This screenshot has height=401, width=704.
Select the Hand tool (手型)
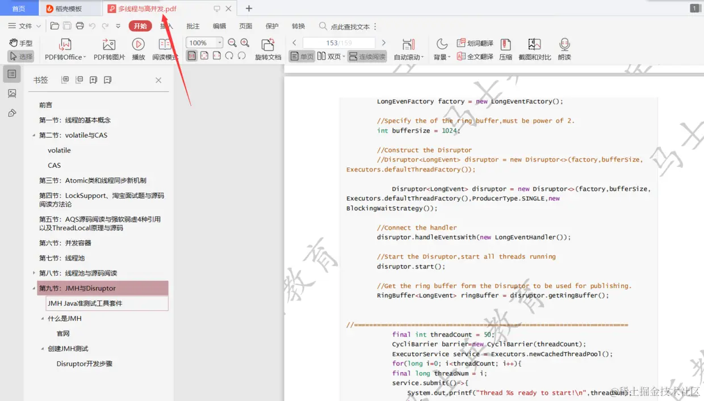pos(21,43)
